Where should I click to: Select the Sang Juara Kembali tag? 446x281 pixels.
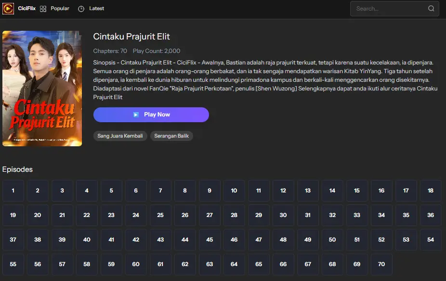[x=120, y=136]
